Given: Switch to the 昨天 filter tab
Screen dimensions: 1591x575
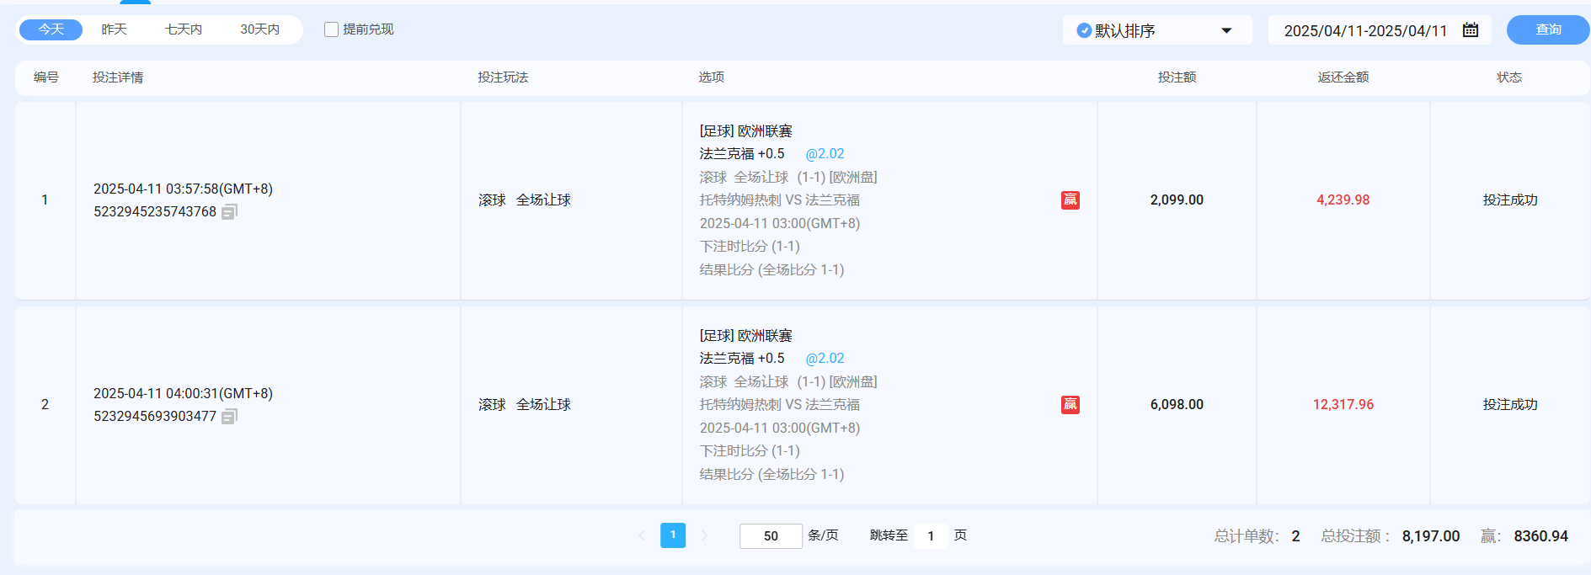Looking at the screenshot, I should (115, 29).
